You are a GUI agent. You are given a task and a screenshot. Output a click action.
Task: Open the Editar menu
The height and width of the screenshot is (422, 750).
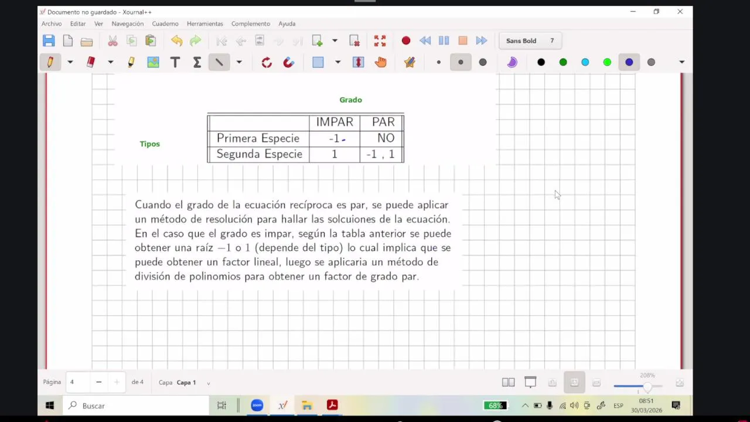(x=78, y=24)
